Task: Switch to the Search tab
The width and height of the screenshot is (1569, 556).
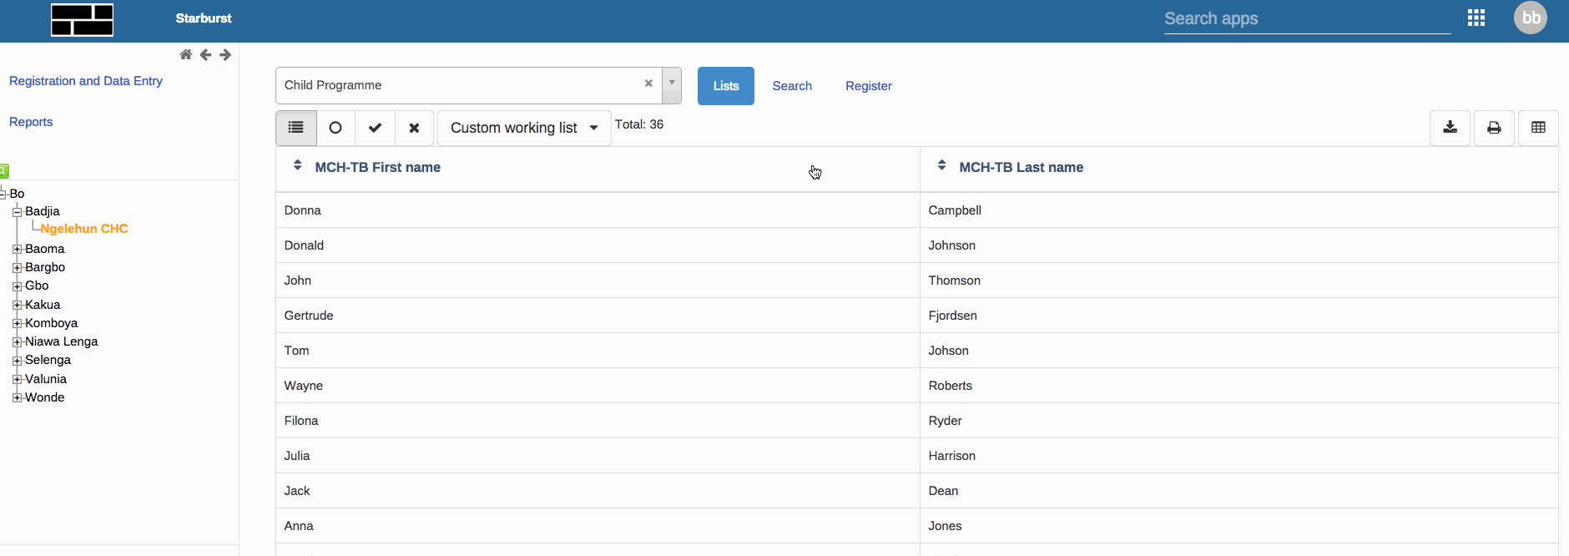Action: [791, 86]
